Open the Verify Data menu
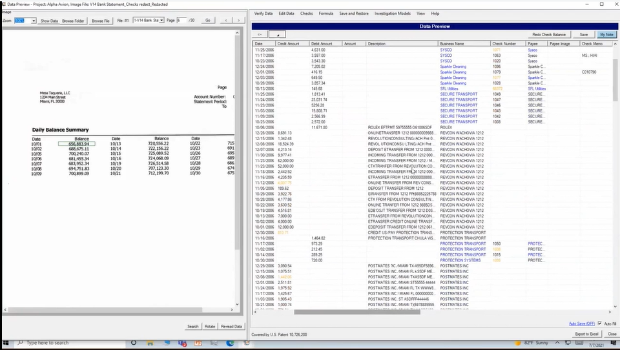 (263, 14)
